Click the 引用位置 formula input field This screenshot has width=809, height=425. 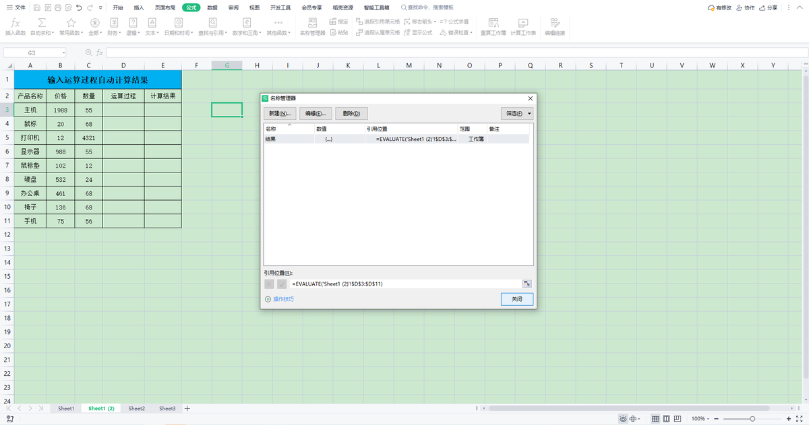(x=404, y=284)
